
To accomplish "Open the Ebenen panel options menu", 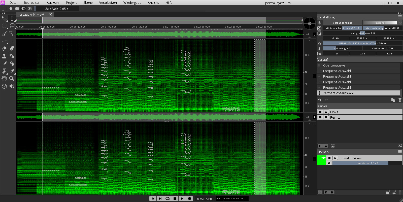I will (x=400, y=152).
